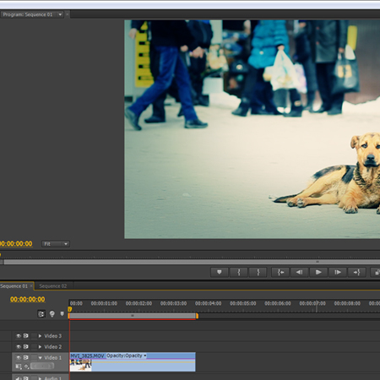Expand the Video 2 track
Image resolution: width=380 pixels, height=380 pixels.
click(x=40, y=347)
